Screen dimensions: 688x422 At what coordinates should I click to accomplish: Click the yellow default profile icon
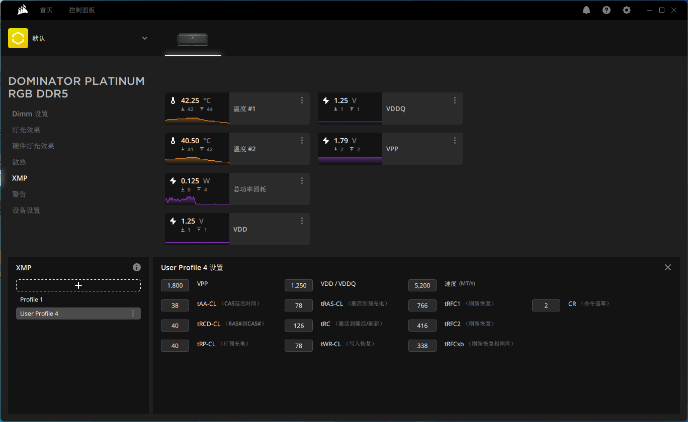(x=18, y=38)
